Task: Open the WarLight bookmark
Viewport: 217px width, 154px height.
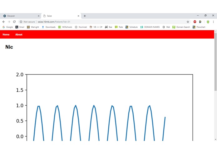Action: pos(33,27)
